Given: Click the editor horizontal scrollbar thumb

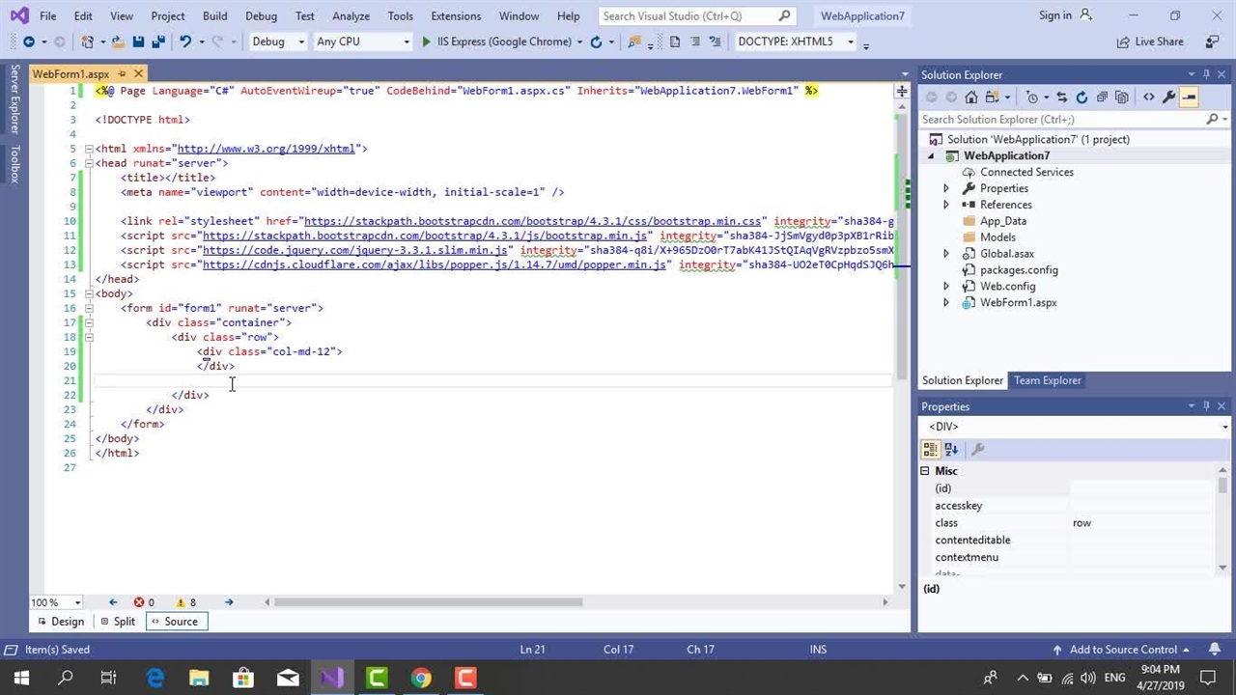Looking at the screenshot, I should pyautogui.click(x=428, y=602).
